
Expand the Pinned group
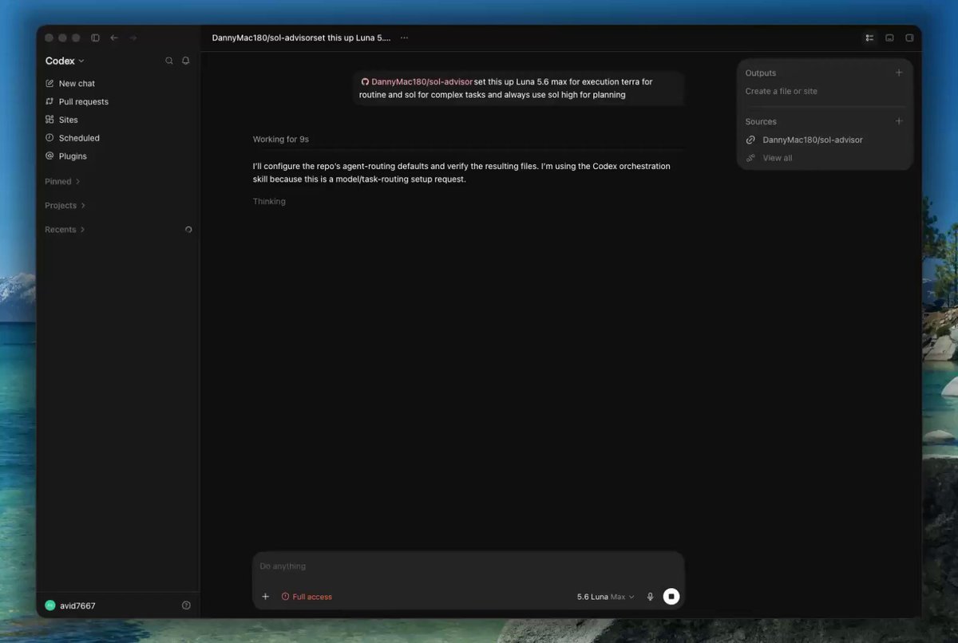tap(62, 181)
